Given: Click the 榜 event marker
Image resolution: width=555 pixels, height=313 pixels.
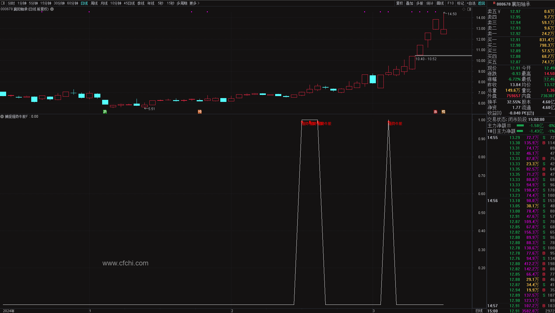Looking at the screenshot, I should [443, 112].
